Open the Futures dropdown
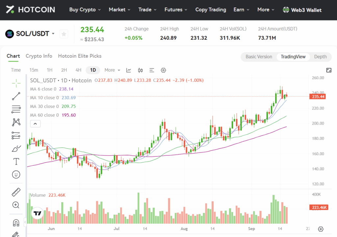Screen dimensions: 337x237 point(176,10)
